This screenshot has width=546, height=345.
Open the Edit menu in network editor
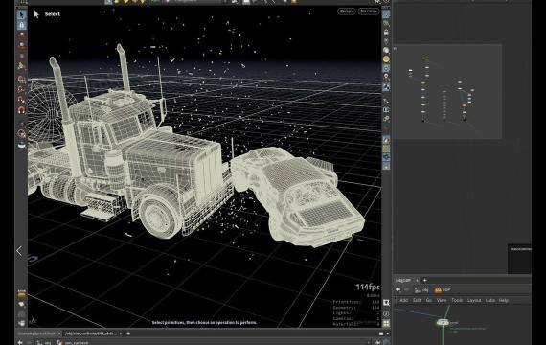417,300
